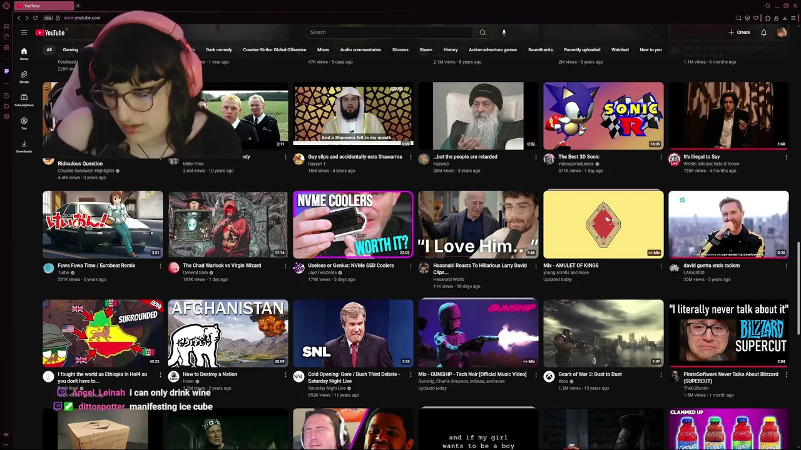Screen dimensions: 801x450
Task: Open Shorts in the sidebar
Action: coord(24,77)
